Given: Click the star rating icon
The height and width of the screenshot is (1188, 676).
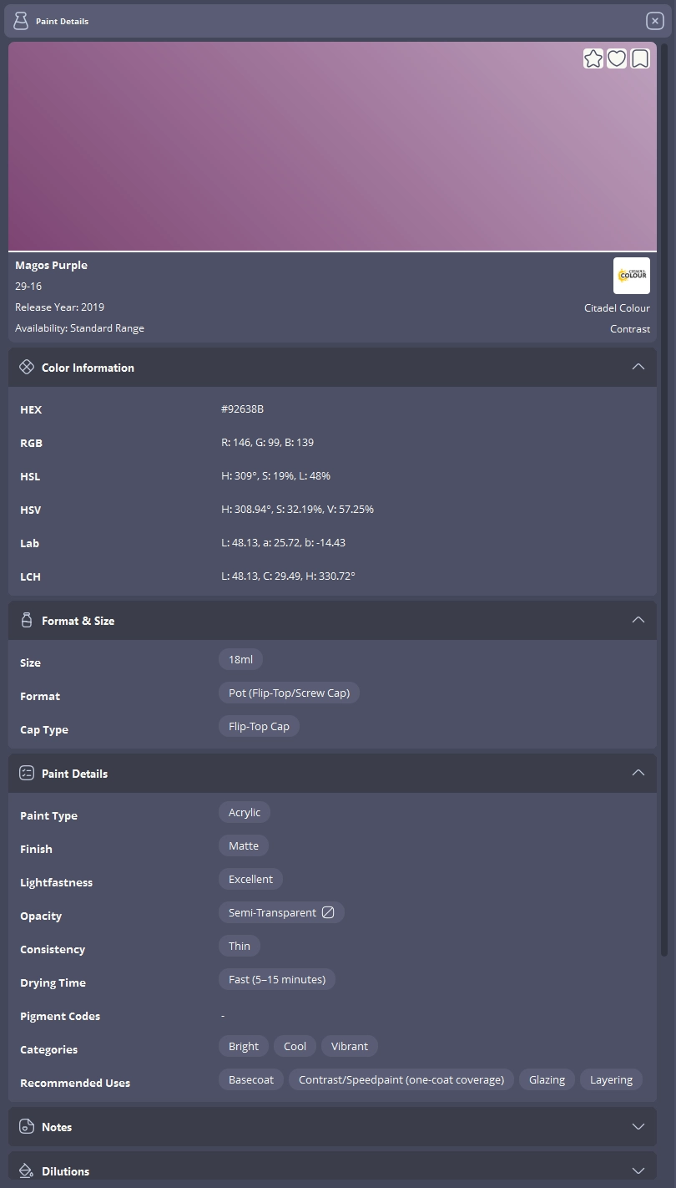Looking at the screenshot, I should point(593,58).
